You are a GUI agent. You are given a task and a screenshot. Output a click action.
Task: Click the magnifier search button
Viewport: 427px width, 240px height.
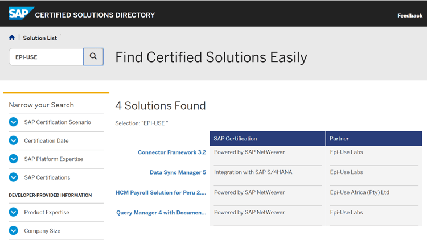click(93, 57)
